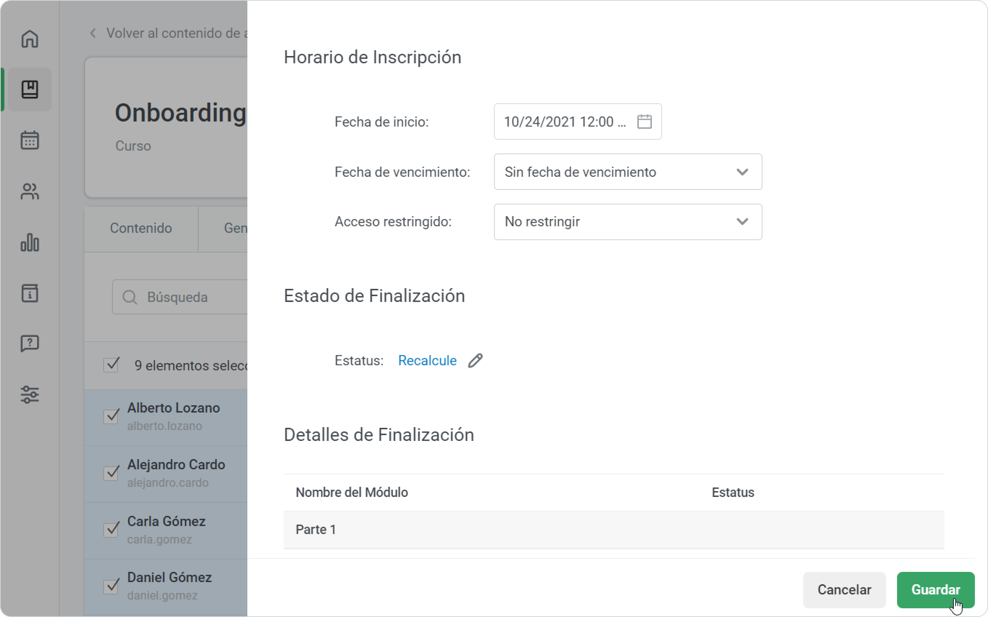
Task: Open calendar picker for Fecha de inicio
Action: 645,122
